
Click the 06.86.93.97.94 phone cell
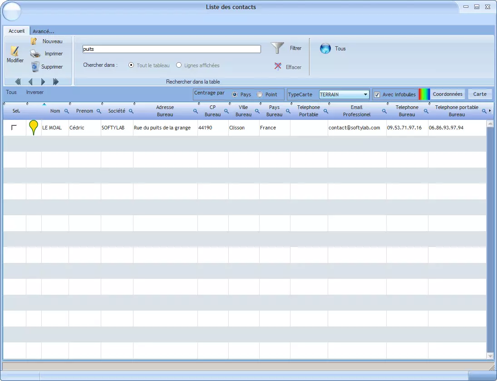(457, 128)
